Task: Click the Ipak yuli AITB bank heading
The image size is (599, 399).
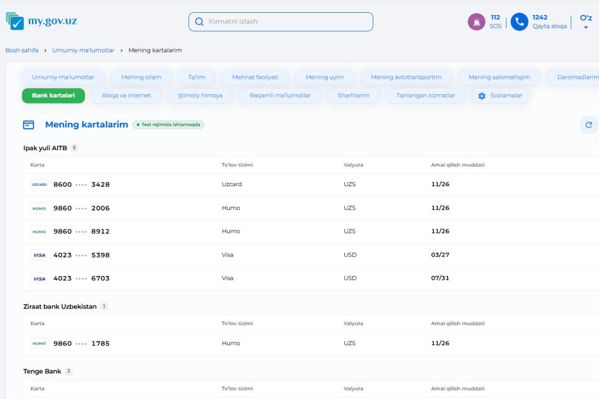Action: click(45, 148)
